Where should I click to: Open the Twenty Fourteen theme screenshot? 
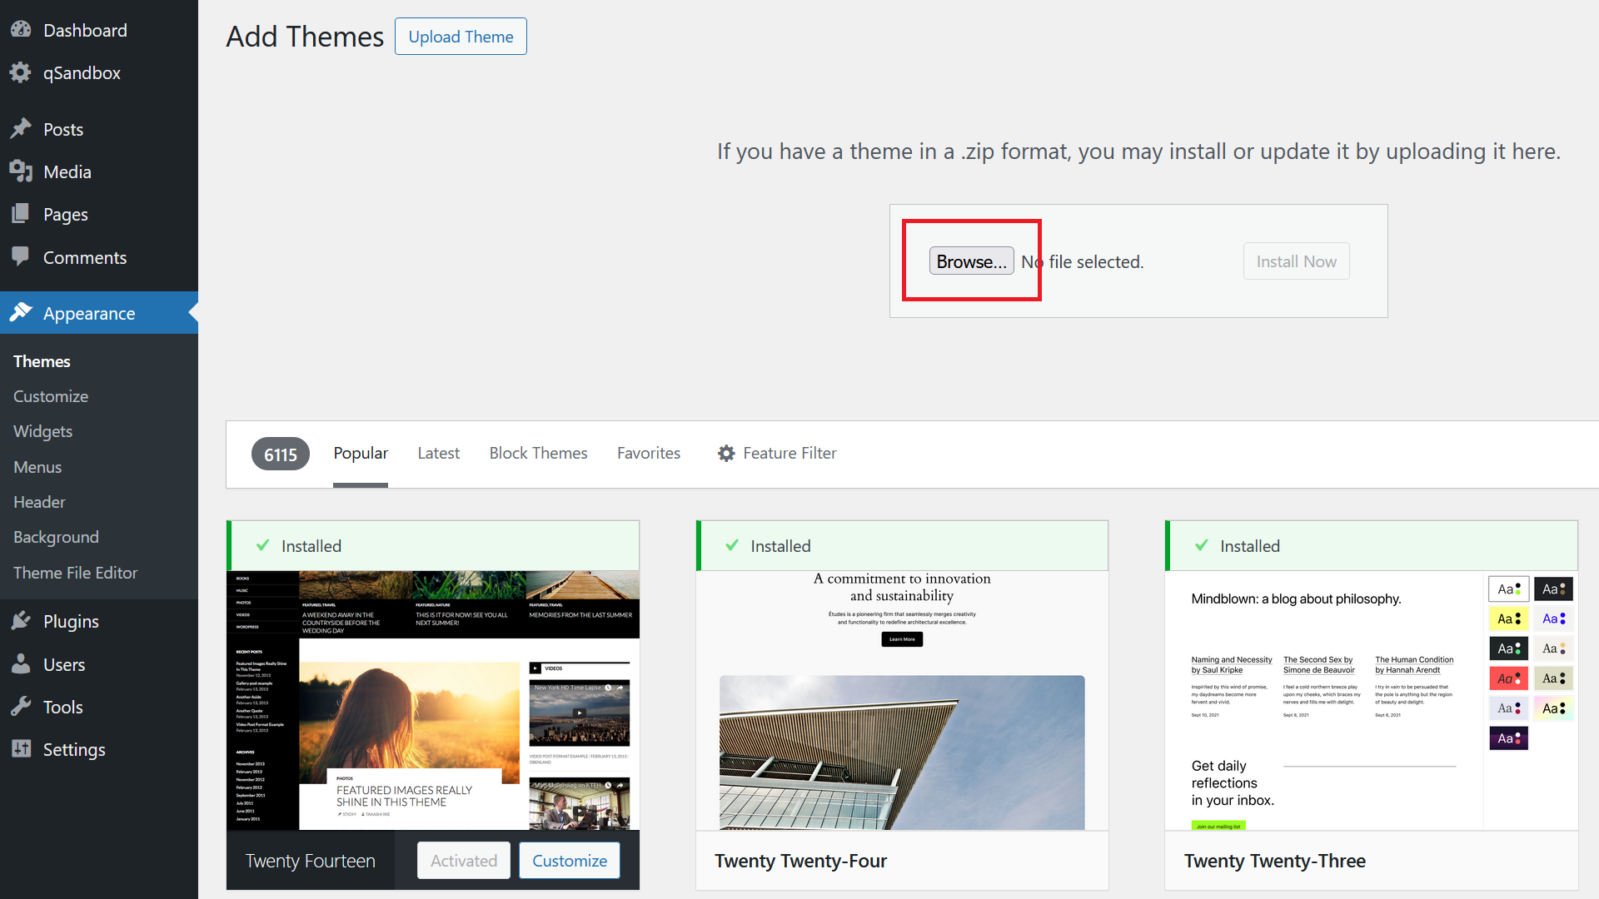[x=433, y=700]
